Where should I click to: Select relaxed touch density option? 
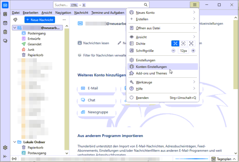tap(191, 43)
